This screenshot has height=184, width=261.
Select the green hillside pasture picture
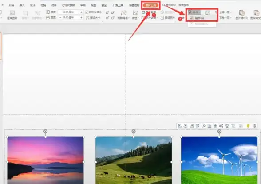134,160
